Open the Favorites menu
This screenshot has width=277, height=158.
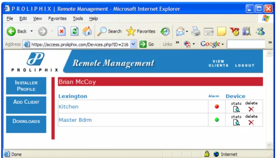(57, 19)
